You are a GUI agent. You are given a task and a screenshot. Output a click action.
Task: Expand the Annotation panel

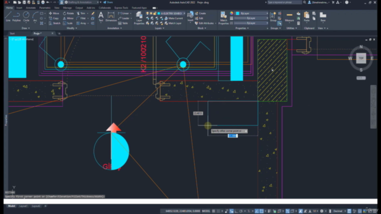pyautogui.click(x=114, y=28)
